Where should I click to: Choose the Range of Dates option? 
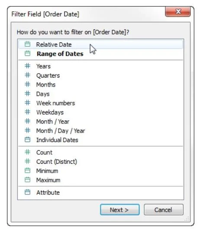[100, 54]
